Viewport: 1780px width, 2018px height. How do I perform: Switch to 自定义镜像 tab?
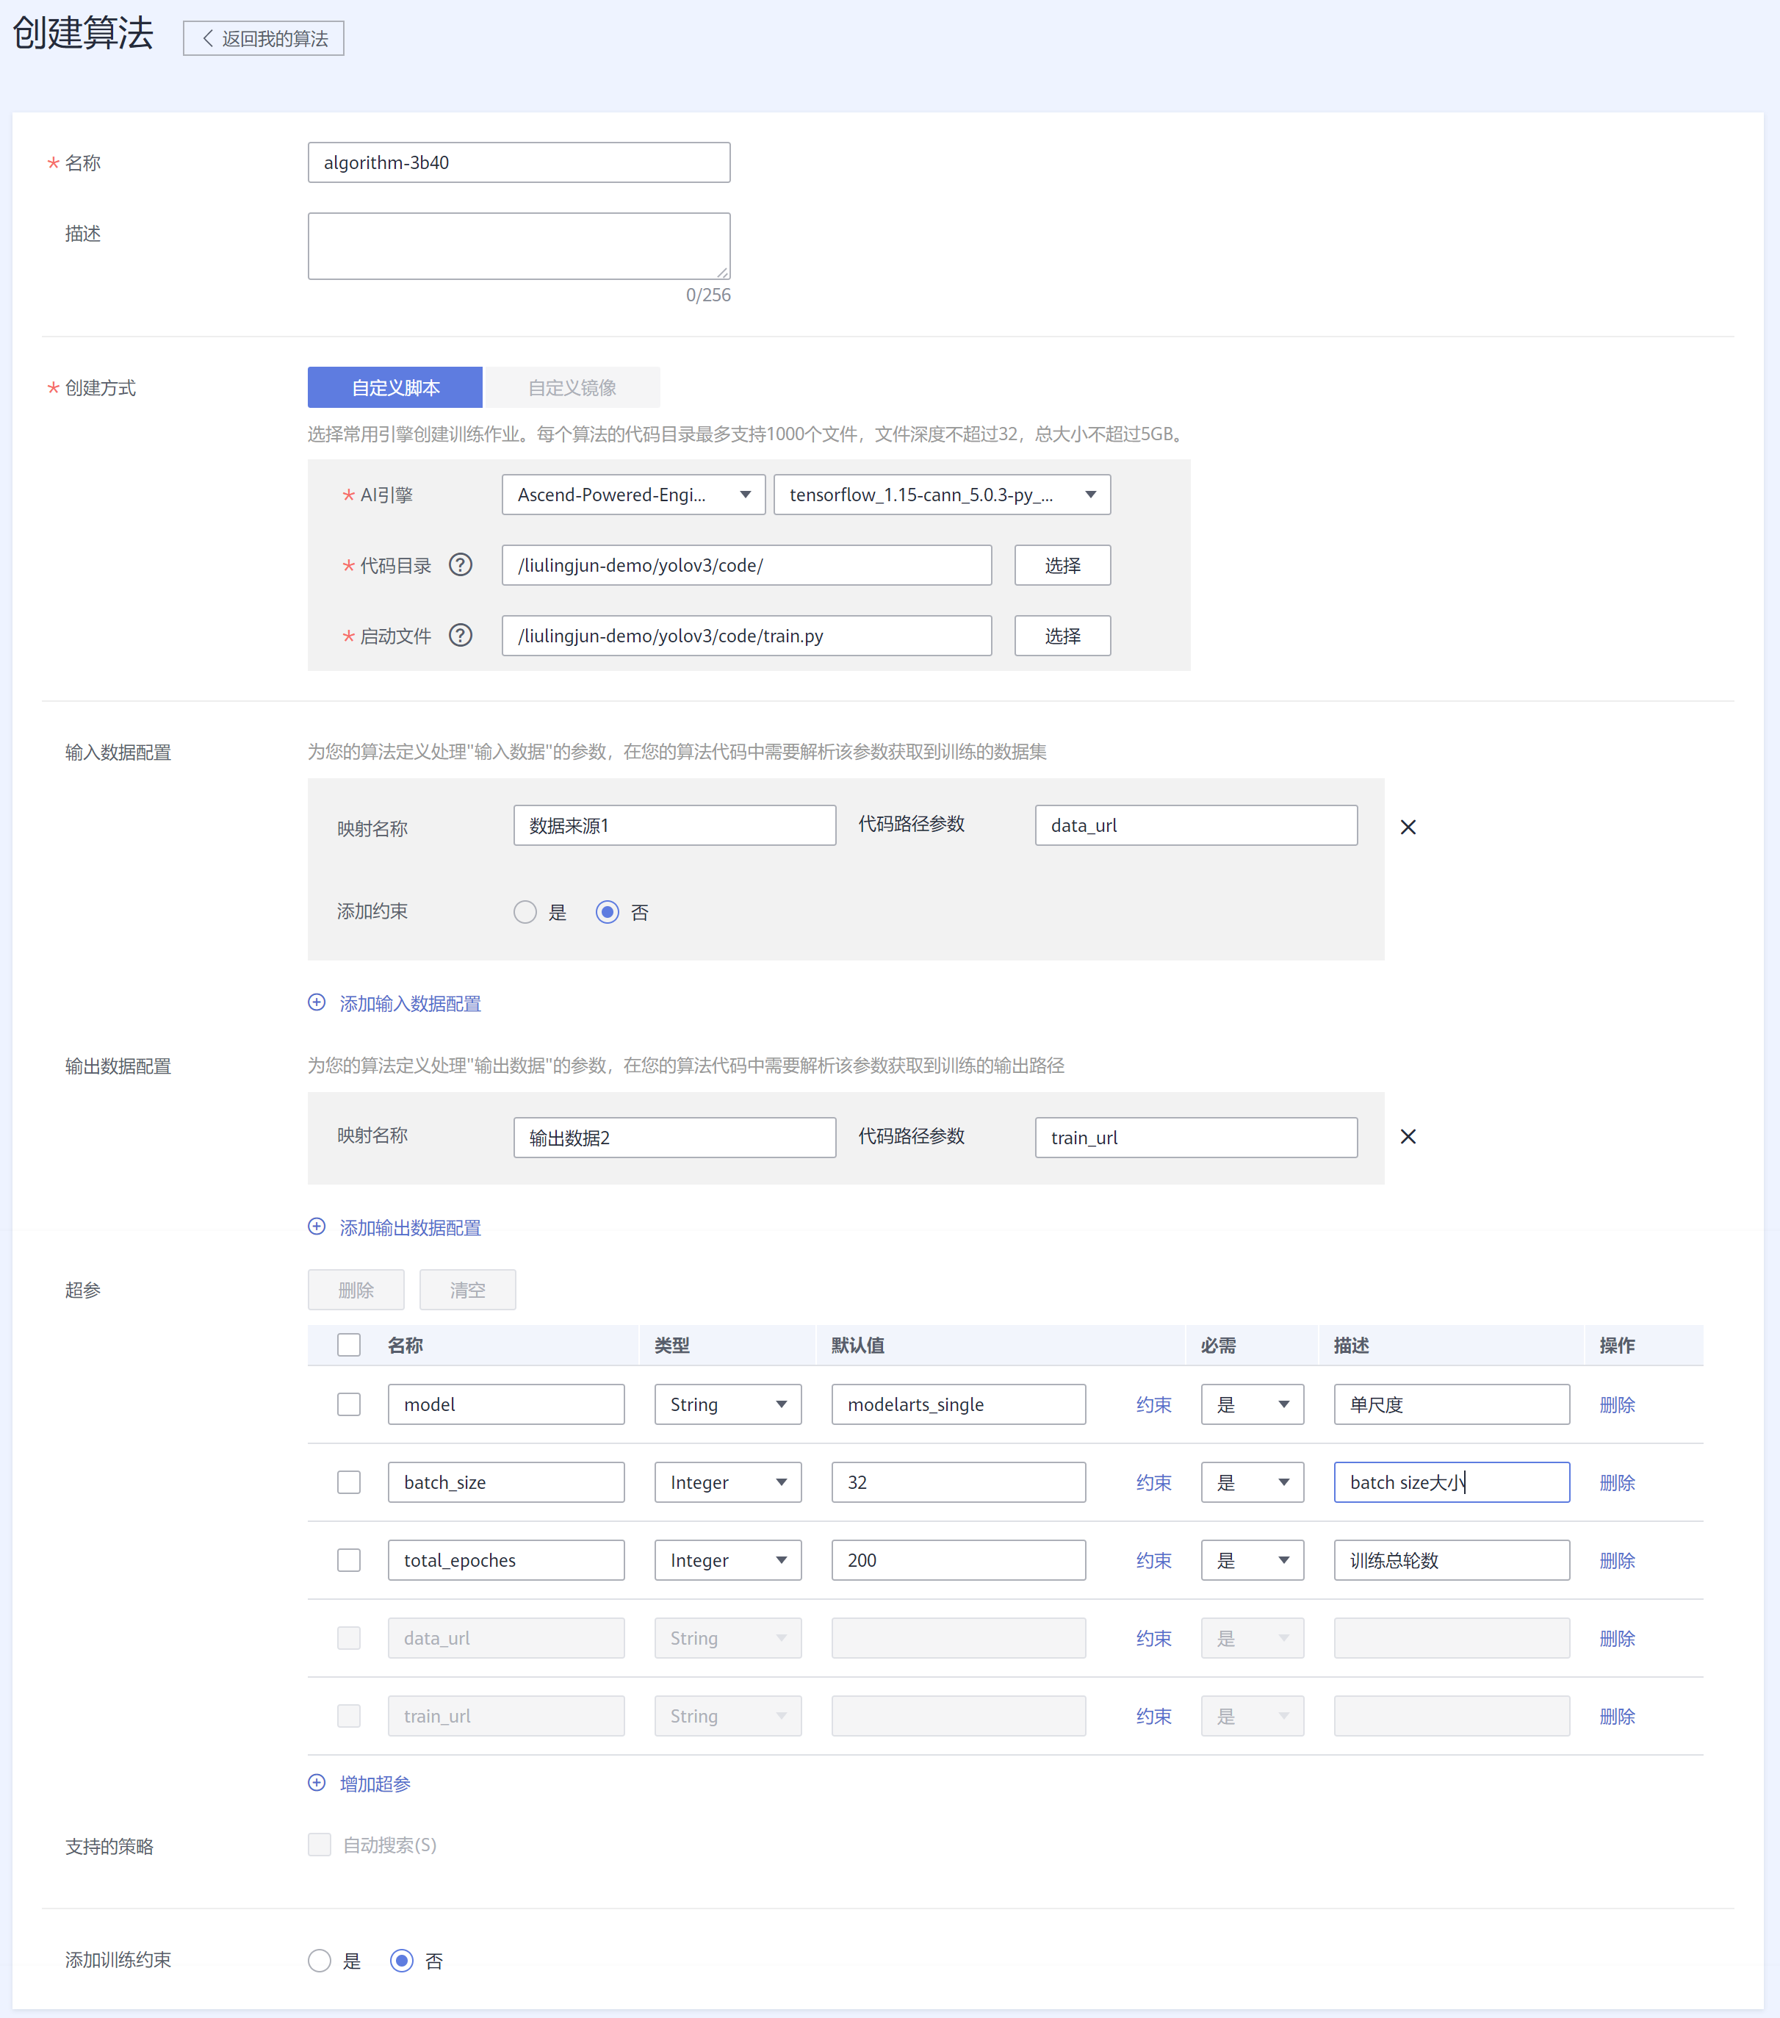pyautogui.click(x=572, y=387)
